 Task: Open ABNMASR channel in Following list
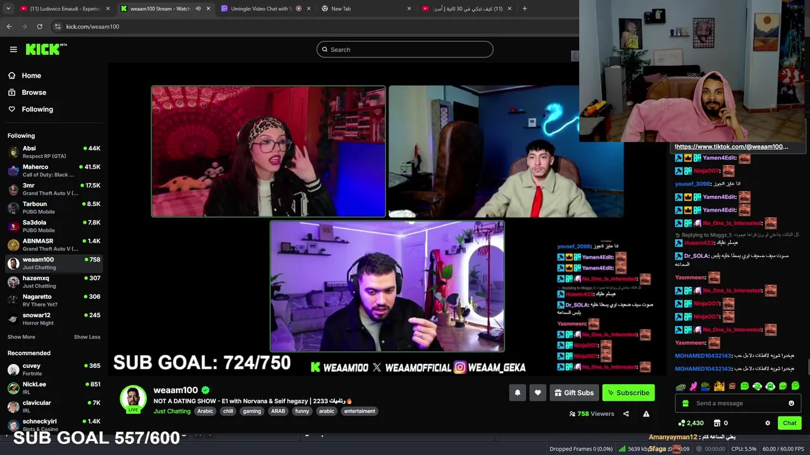tap(54, 245)
